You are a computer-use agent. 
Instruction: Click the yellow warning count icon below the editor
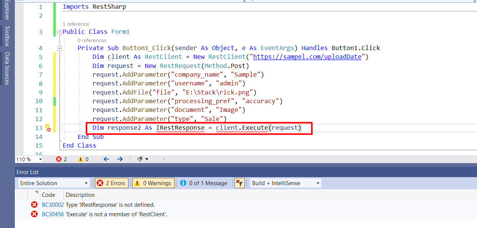coord(81,159)
